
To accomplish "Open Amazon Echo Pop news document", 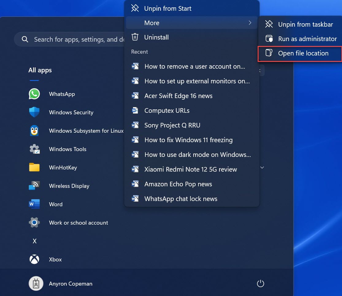I will pos(192,184).
